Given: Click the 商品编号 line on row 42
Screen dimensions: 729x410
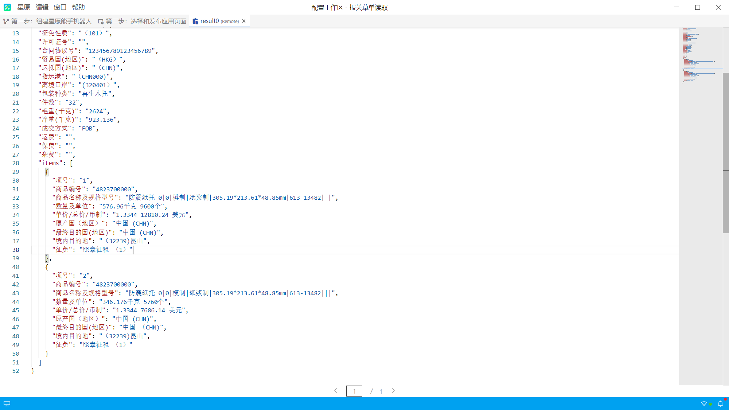Looking at the screenshot, I should coord(95,284).
